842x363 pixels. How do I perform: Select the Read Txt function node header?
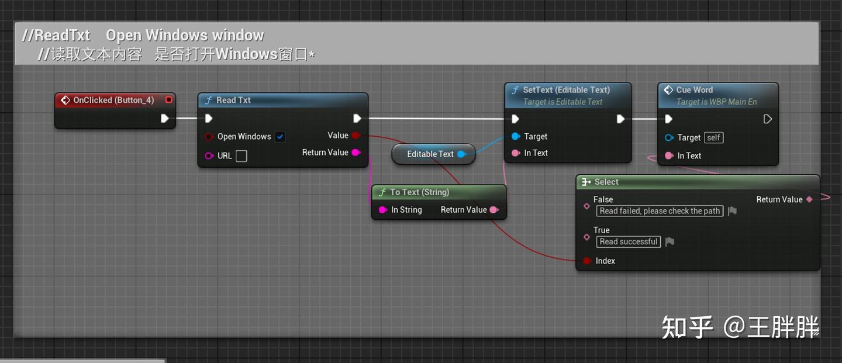click(x=263, y=100)
